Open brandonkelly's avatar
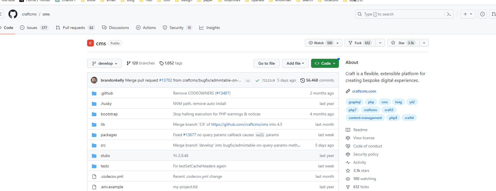Image resolution: width=496 pixels, height=191 pixels. [x=94, y=80]
